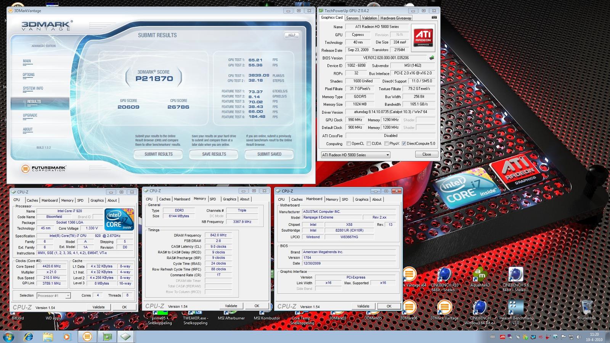Screen dimensions: 610x343
Task: Switch to GPU-Z taskbar button
Action: tap(107, 337)
